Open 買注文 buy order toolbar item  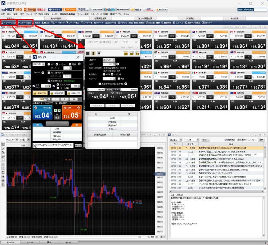coord(46,22)
